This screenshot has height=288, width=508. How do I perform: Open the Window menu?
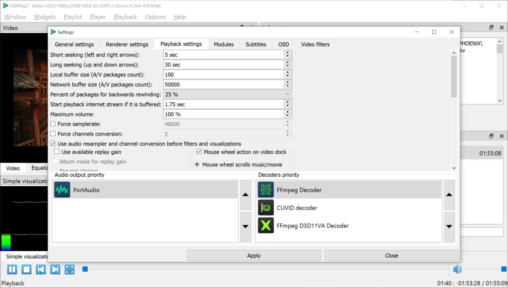tap(15, 17)
